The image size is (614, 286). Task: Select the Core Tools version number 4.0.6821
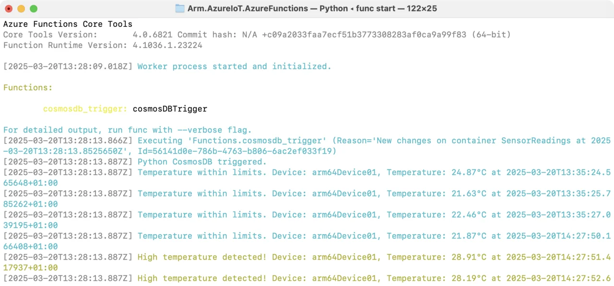[153, 35]
